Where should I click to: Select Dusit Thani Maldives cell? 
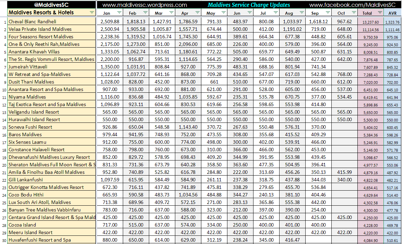click(51, 82)
